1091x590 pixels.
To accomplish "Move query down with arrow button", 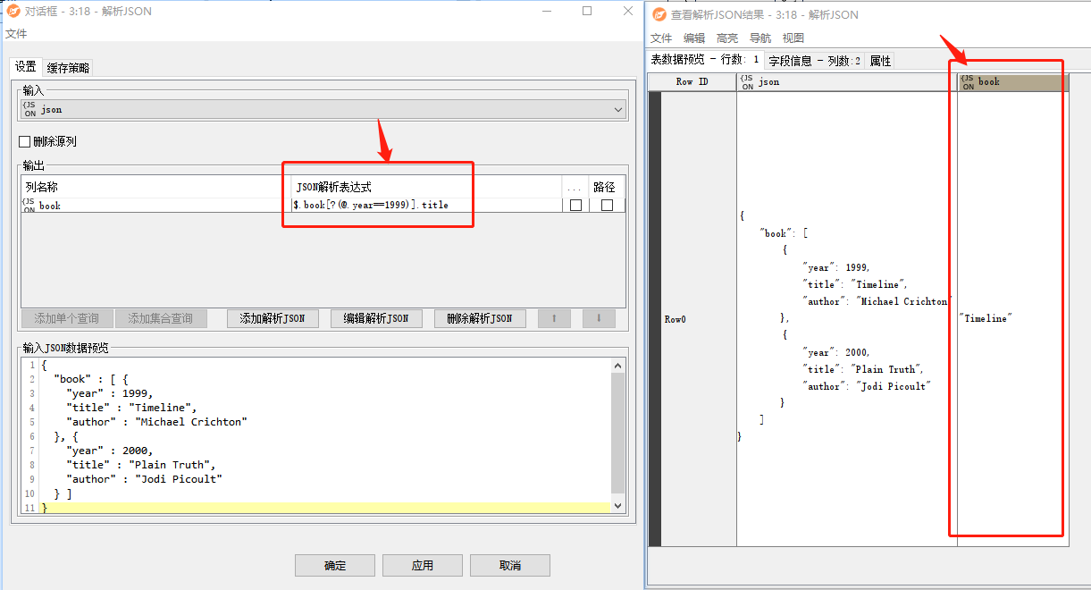I will pos(599,318).
